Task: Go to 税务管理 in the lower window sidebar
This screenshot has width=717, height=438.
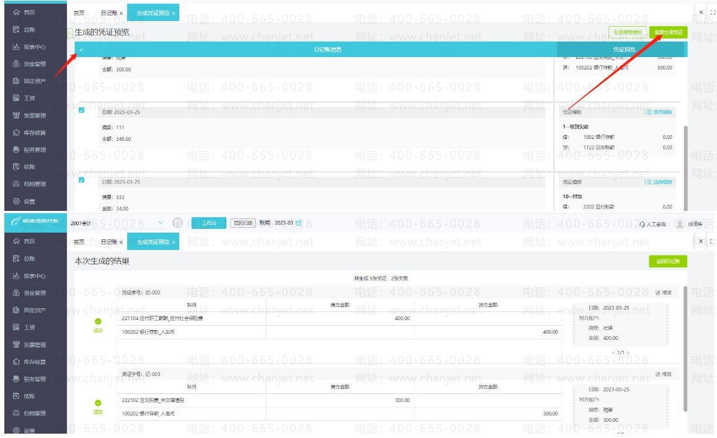Action: [29, 379]
